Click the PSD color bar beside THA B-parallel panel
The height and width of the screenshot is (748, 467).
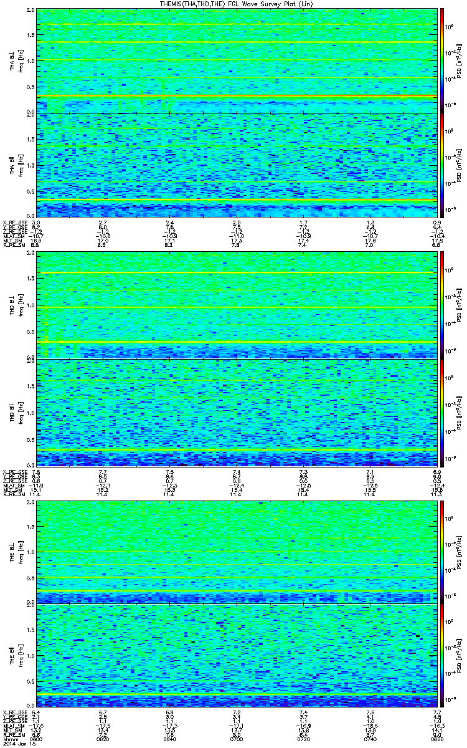443,165
